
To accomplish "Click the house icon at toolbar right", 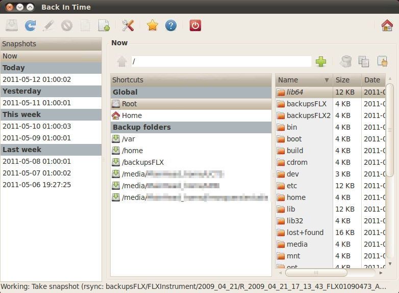I will 387,25.
